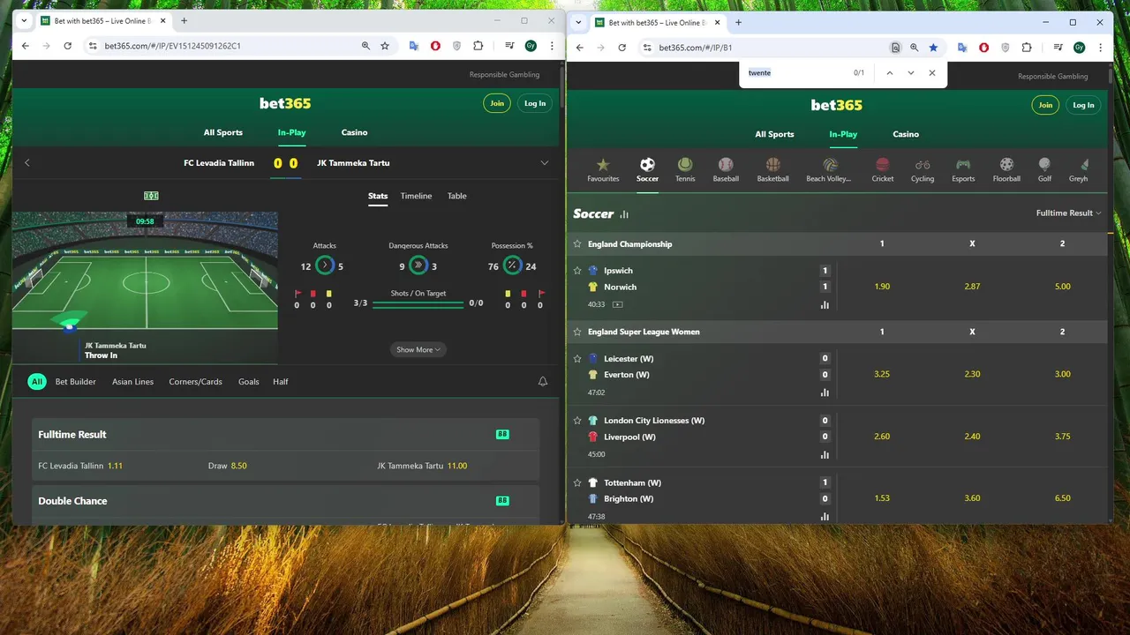This screenshot has height=635, width=1130.
Task: Select Basketball sport icon
Action: 772,169
